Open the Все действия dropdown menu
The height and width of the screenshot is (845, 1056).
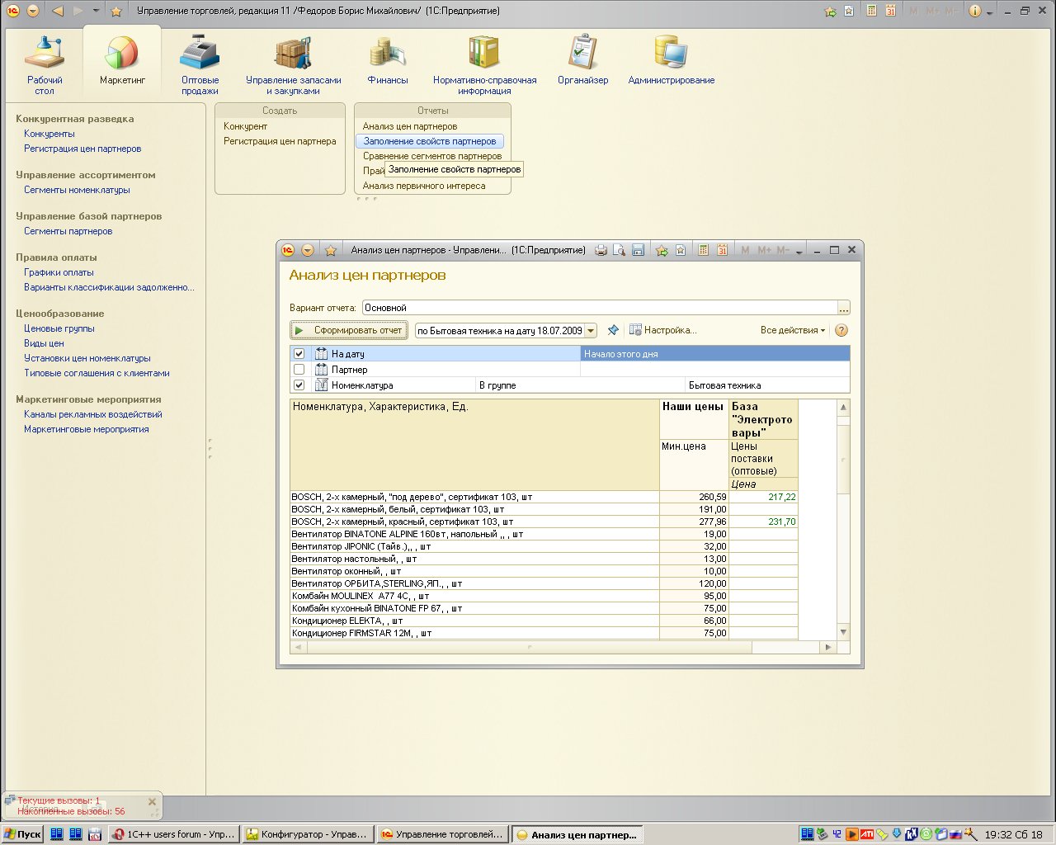[792, 330]
